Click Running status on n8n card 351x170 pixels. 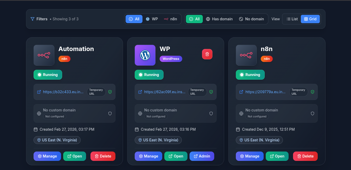[x=250, y=75]
